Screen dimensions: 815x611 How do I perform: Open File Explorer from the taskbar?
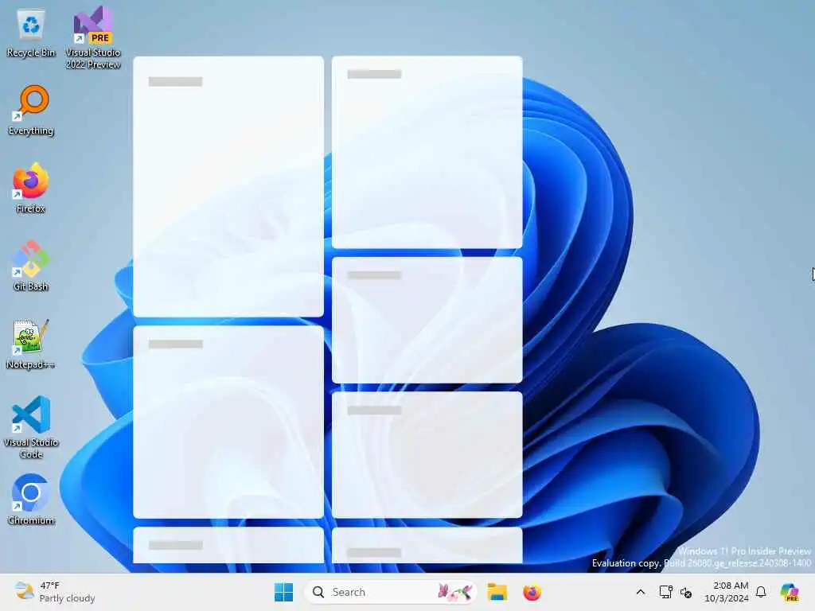pyautogui.click(x=497, y=592)
